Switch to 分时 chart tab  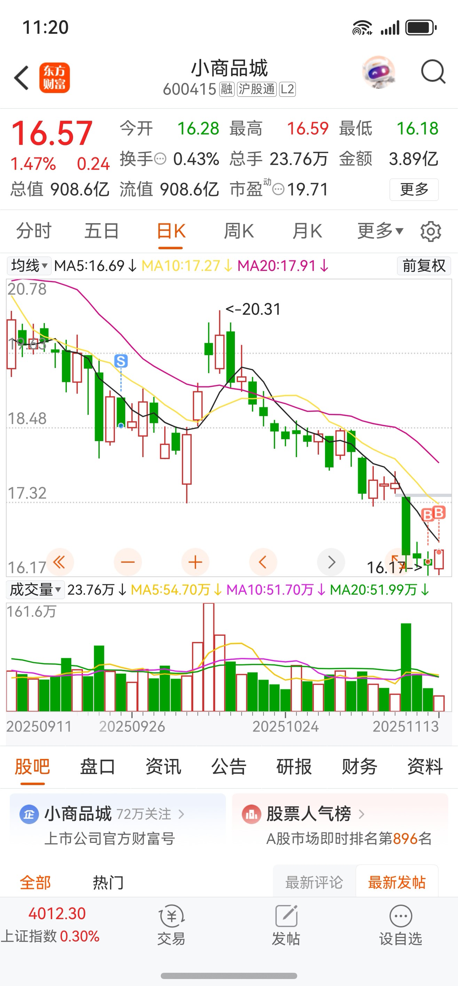pos(34,231)
